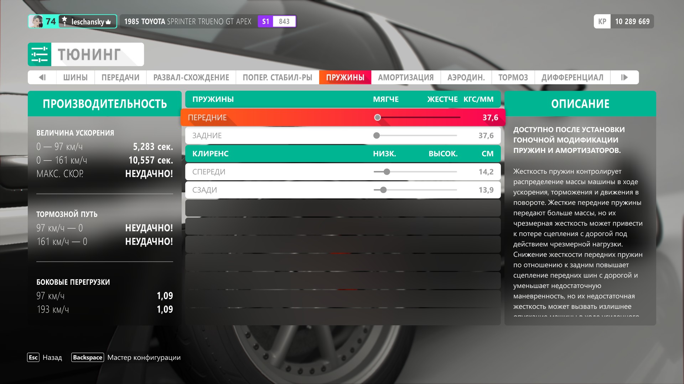This screenshot has width=684, height=384.
Task: Open Мастер конфигурации via Backspace button
Action: point(88,357)
